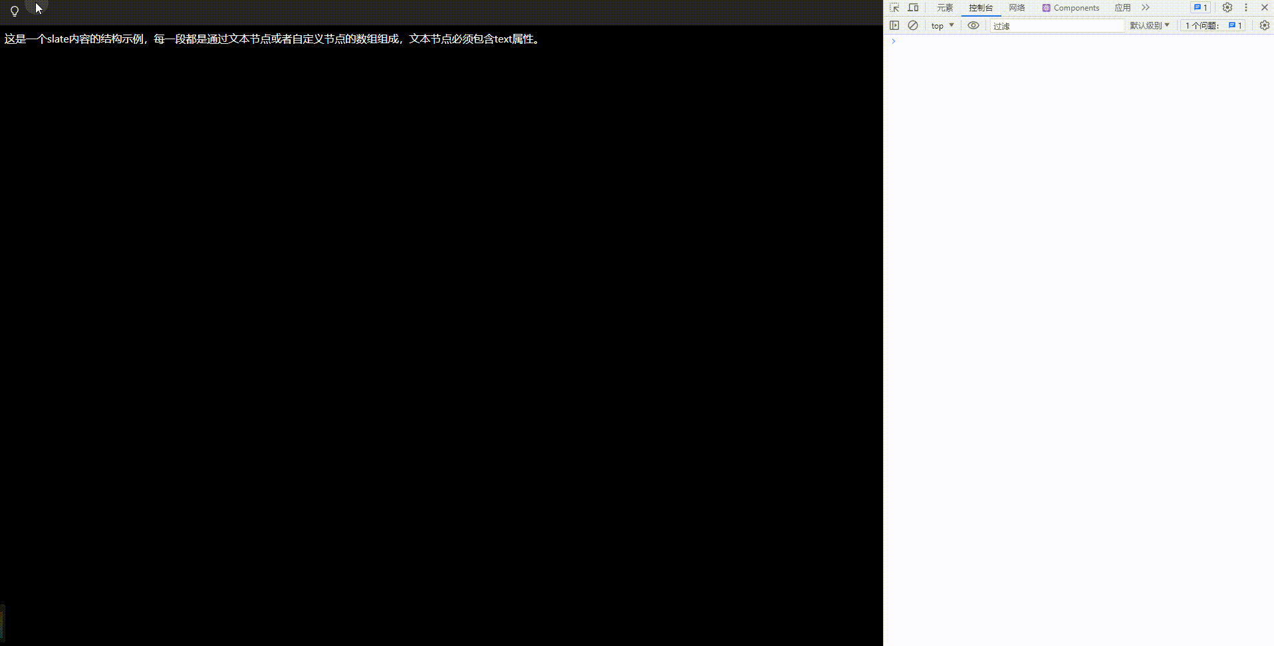The width and height of the screenshot is (1274, 646).
Task: Clear the console output
Action: click(912, 25)
